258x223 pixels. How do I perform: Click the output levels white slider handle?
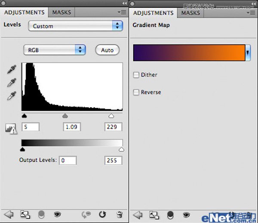pos(121,149)
